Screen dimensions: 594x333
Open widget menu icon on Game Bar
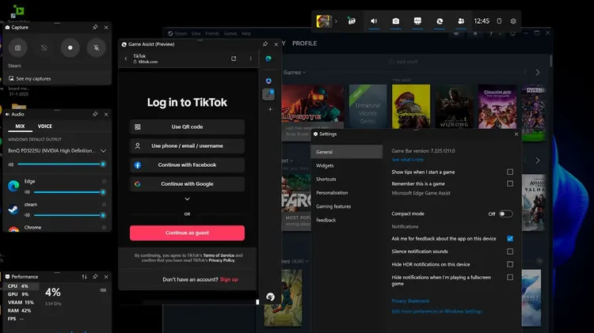coord(352,21)
